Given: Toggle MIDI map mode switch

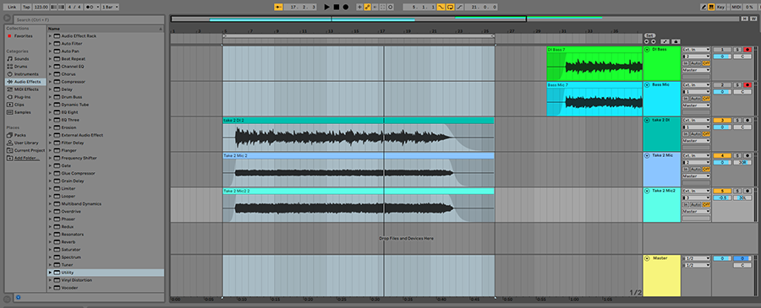Looking at the screenshot, I should 736,7.
